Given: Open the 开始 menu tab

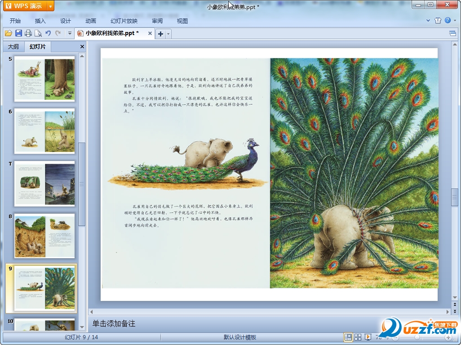Looking at the screenshot, I should 15,21.
